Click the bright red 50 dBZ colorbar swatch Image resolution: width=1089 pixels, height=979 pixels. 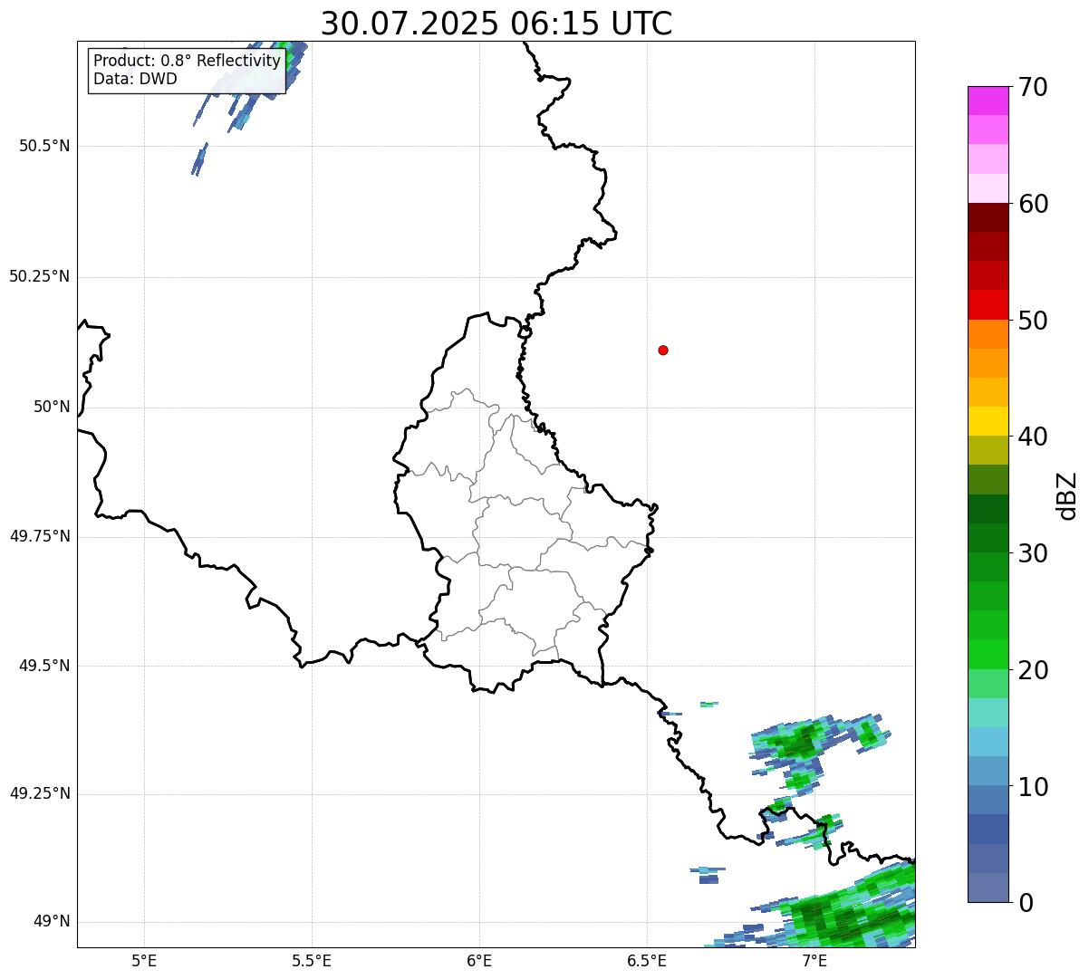[x=988, y=304]
